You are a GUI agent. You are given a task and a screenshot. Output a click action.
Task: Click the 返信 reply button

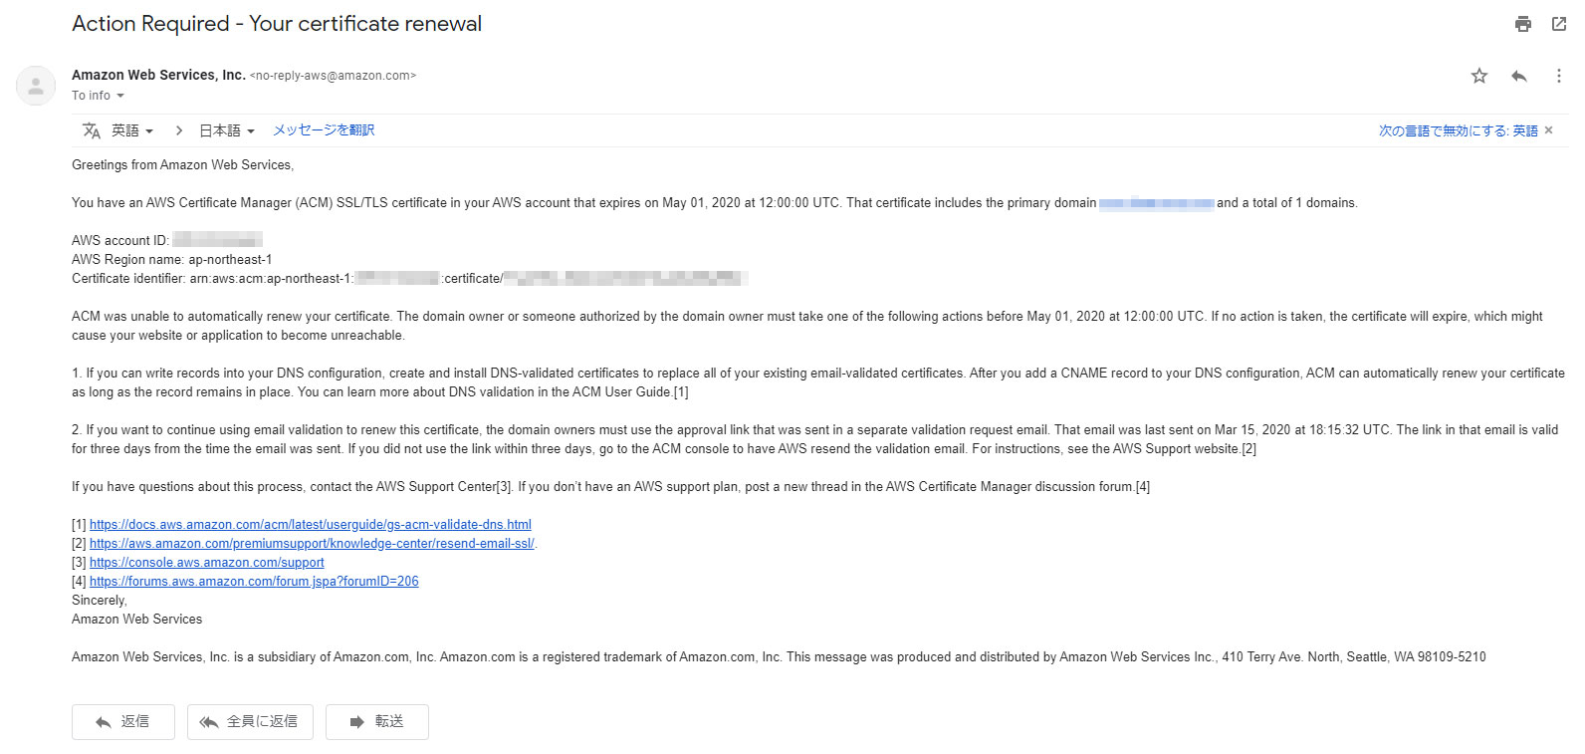click(x=123, y=722)
